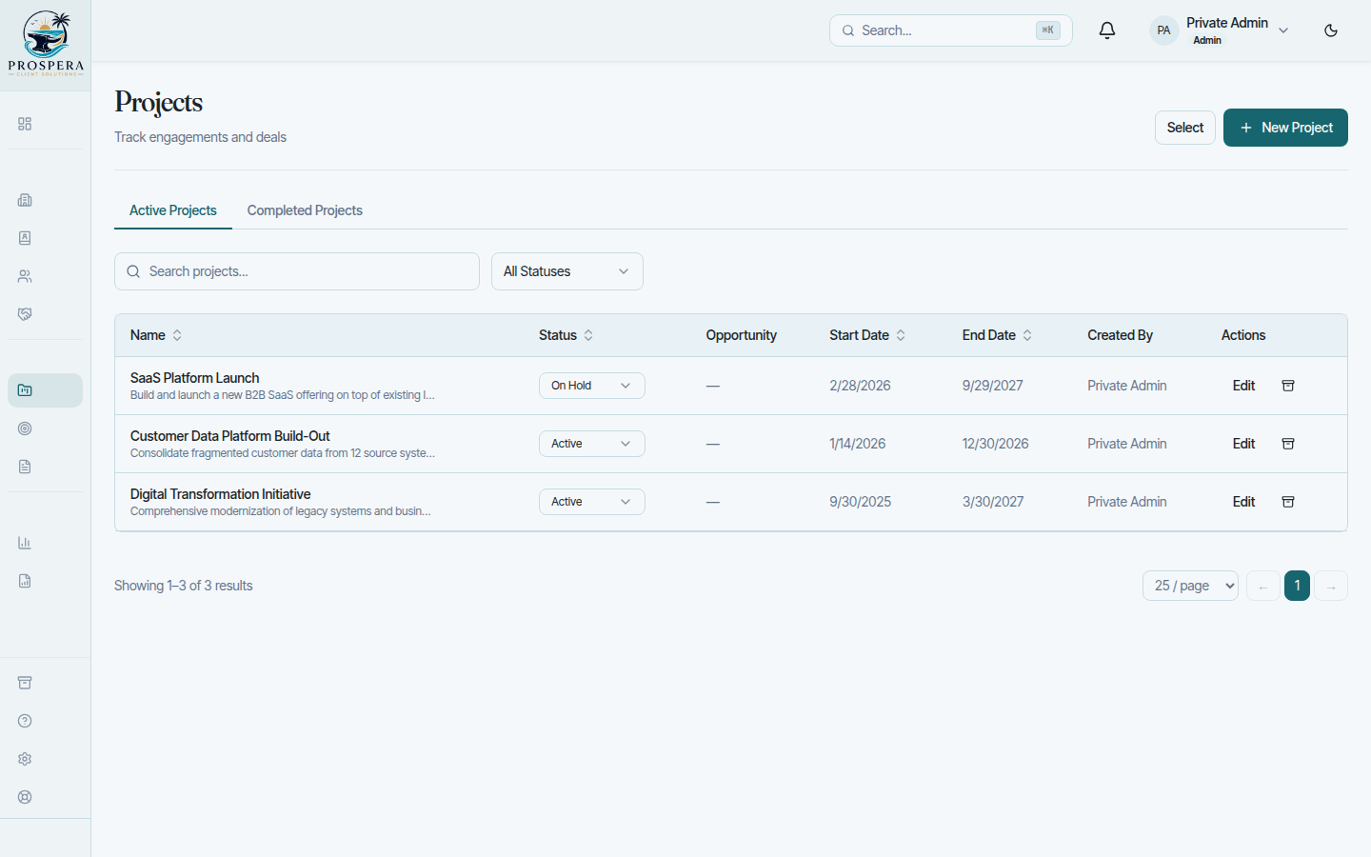Archive the Digital Transformation Initiative project
The height and width of the screenshot is (857, 1371).
[1288, 502]
